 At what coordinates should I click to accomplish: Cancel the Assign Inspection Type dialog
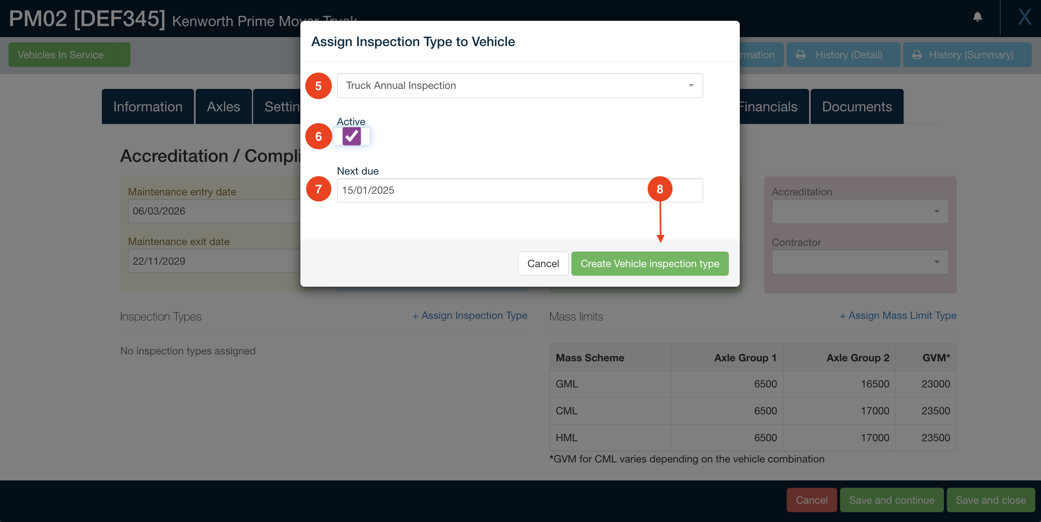click(x=543, y=263)
